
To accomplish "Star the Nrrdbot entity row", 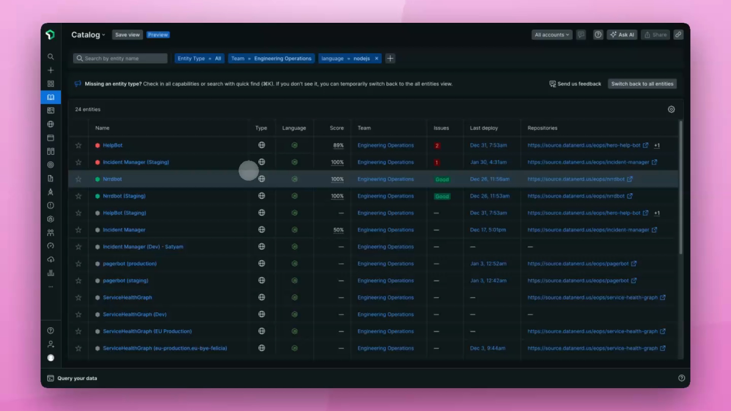I will pos(78,179).
